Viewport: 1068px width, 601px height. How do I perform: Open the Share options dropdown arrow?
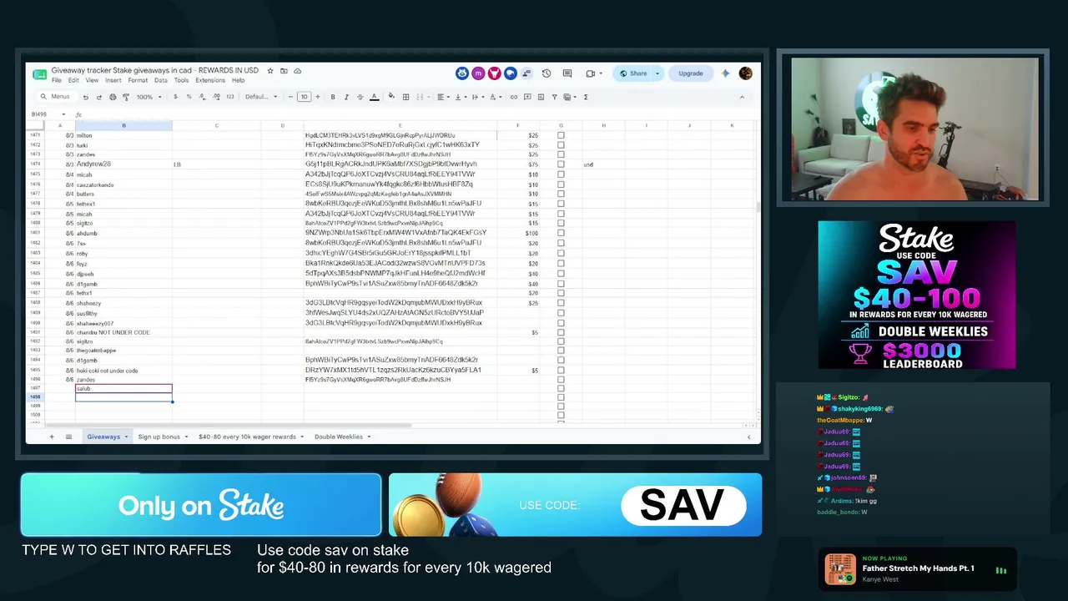tap(657, 73)
